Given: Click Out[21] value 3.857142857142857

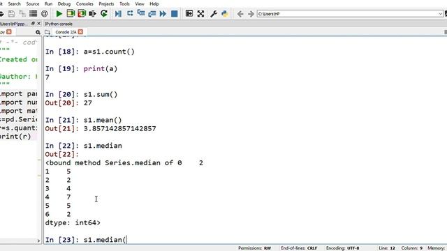Looking at the screenshot, I should tap(119, 128).
